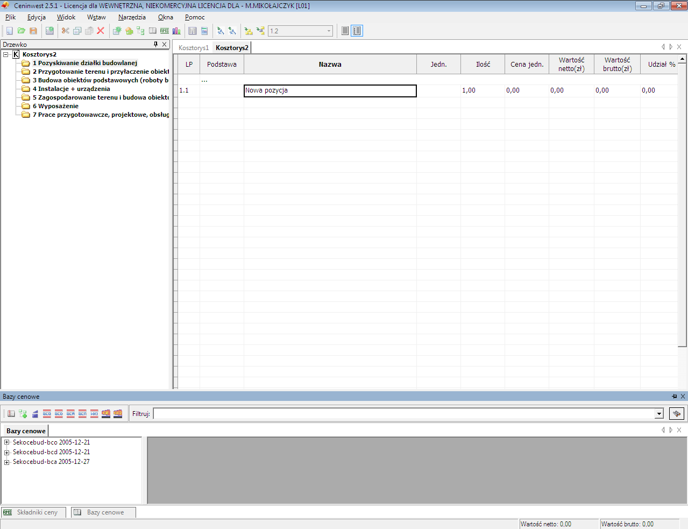Click the 1,00 quantity cell

483,90
